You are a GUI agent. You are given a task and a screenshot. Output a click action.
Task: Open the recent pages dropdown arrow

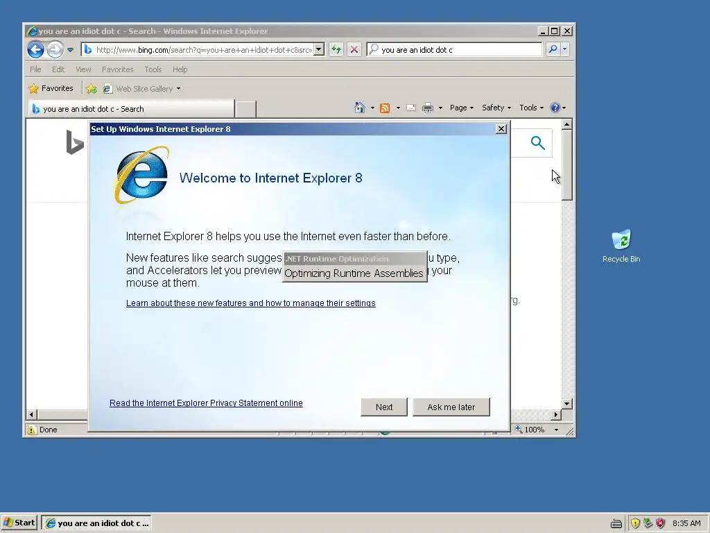point(70,50)
